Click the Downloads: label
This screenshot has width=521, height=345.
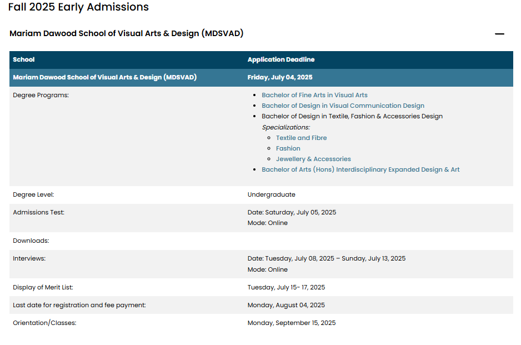click(x=31, y=241)
